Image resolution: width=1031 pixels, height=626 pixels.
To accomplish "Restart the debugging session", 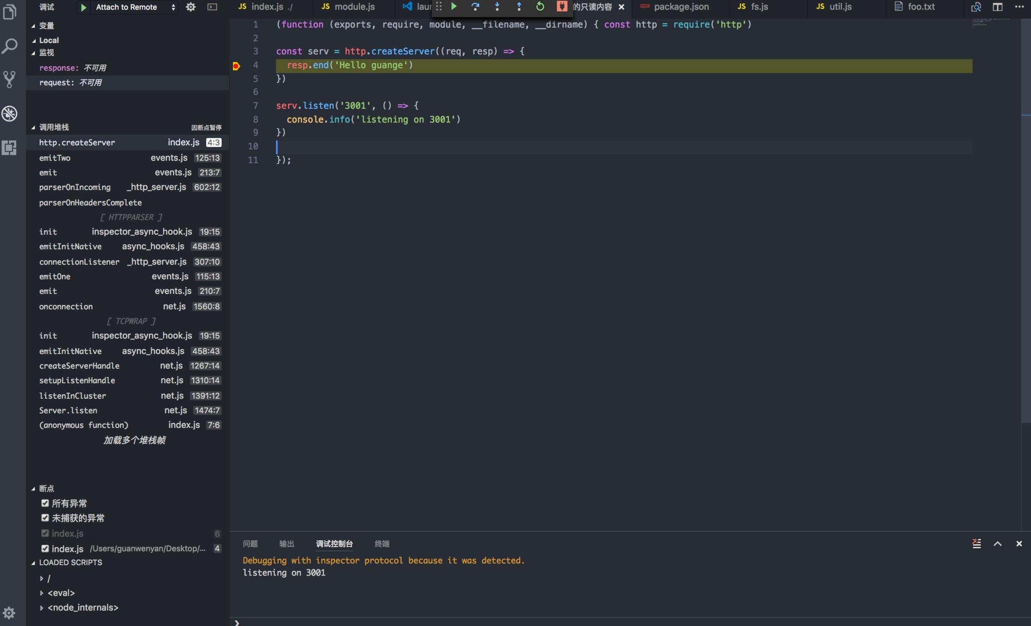I will (540, 6).
